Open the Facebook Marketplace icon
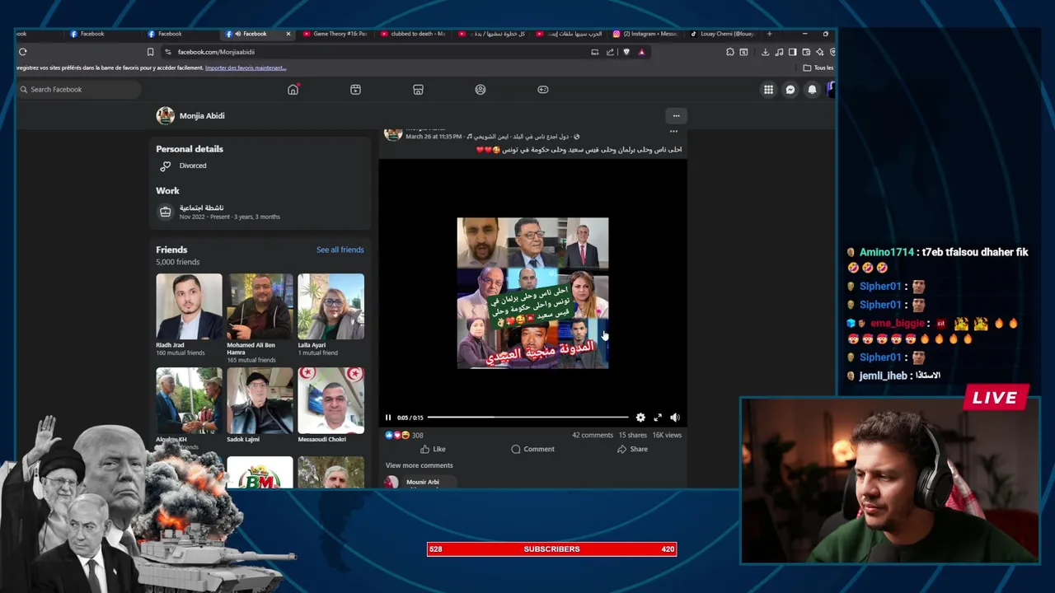The height and width of the screenshot is (593, 1055). point(418,90)
